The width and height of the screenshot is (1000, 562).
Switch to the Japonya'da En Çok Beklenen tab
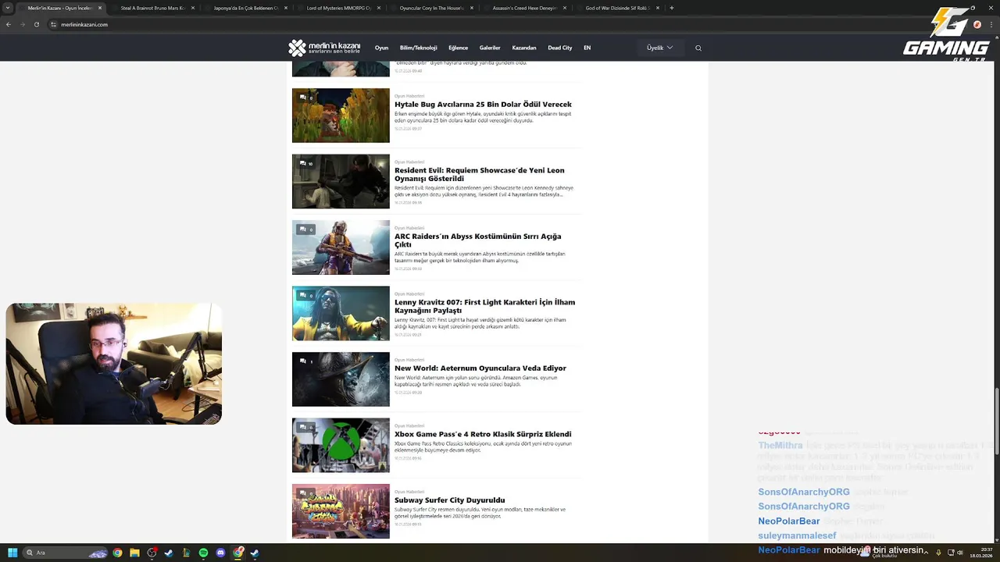coord(245,8)
